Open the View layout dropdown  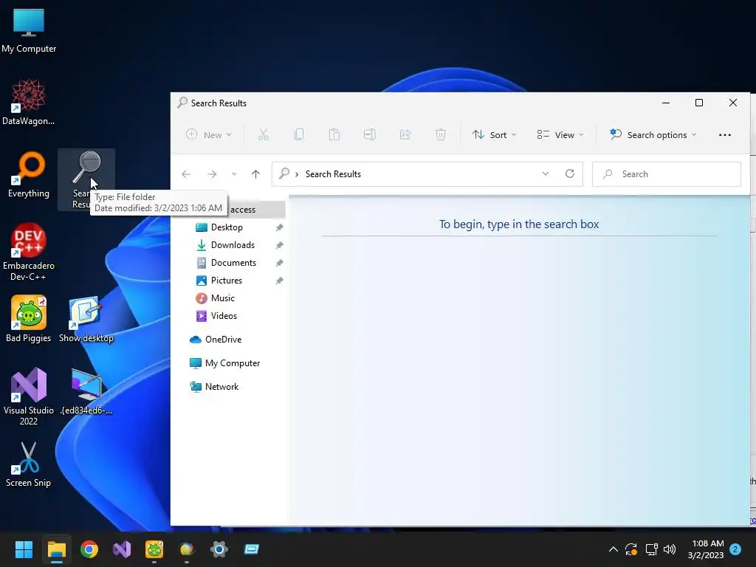click(x=560, y=135)
